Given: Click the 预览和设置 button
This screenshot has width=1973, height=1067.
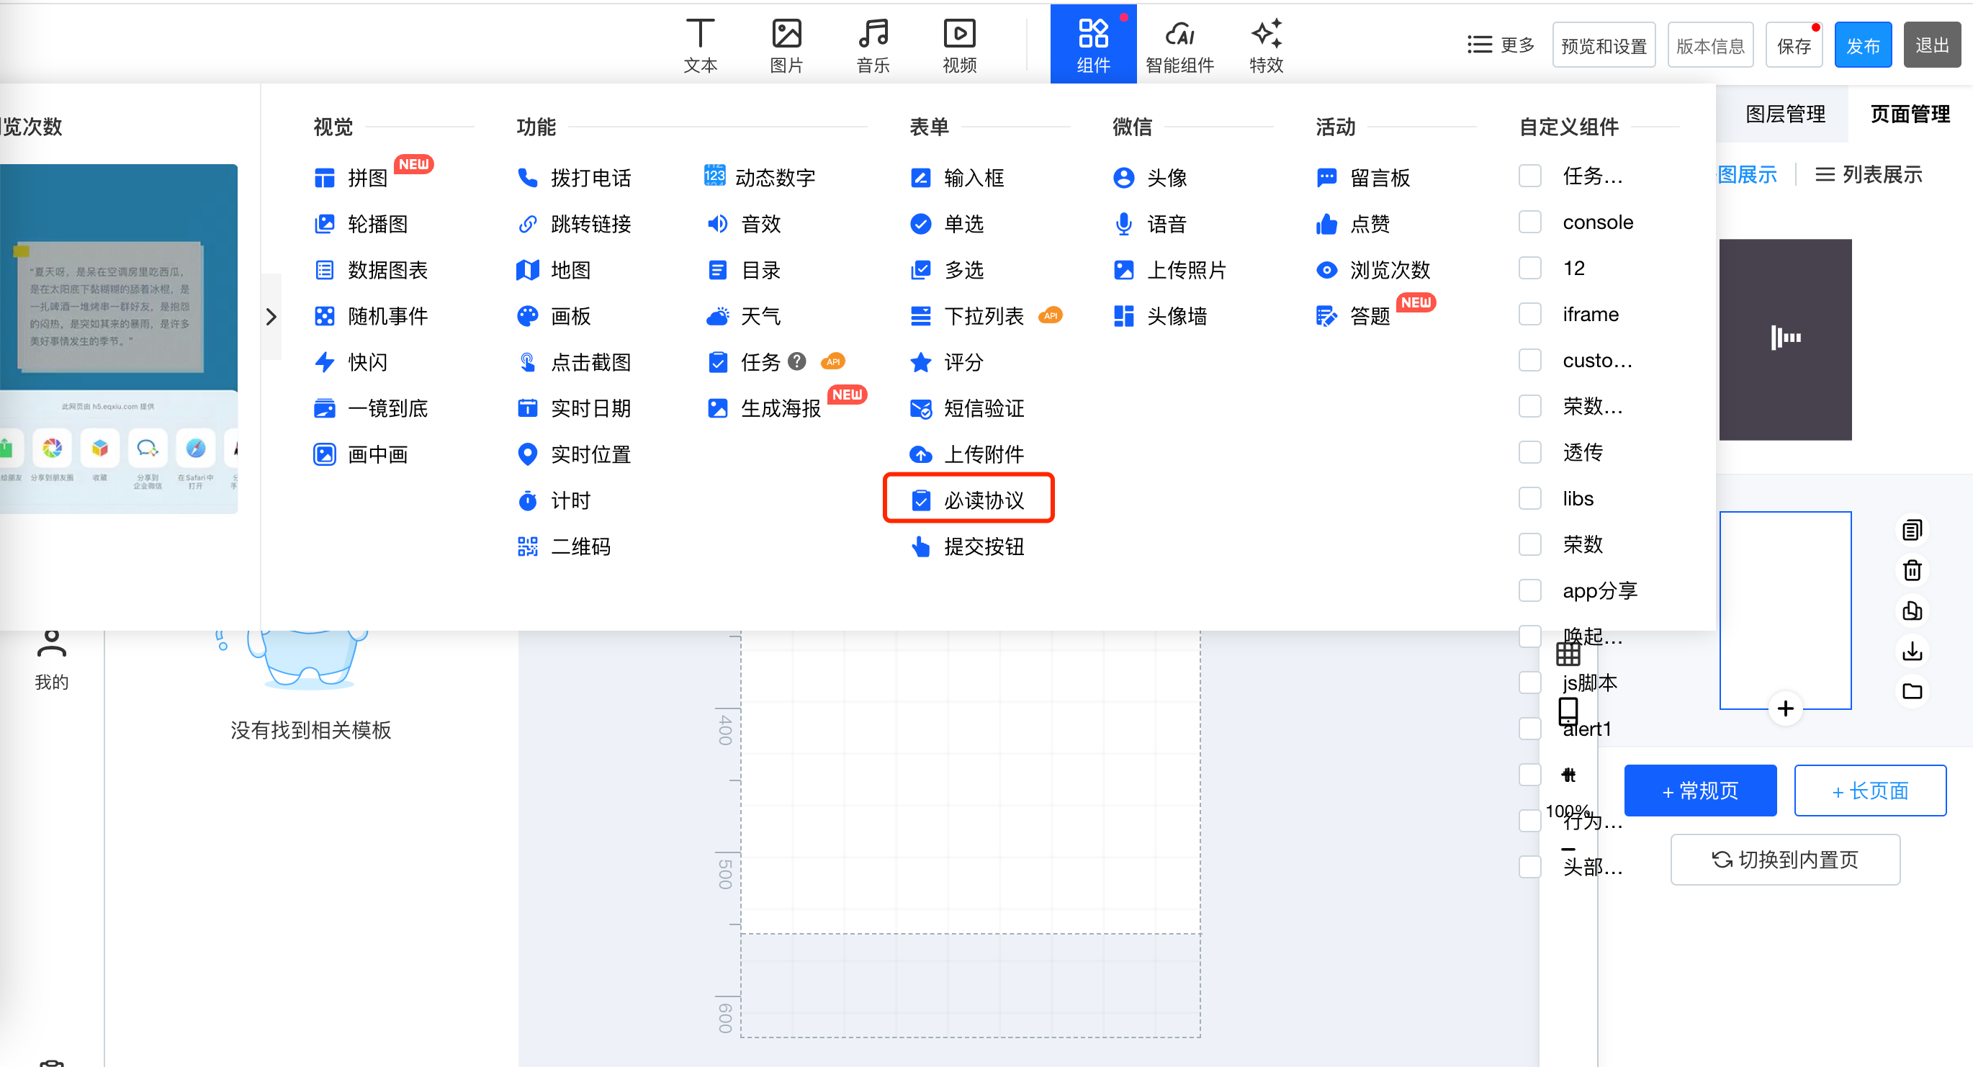Looking at the screenshot, I should pos(1603,45).
